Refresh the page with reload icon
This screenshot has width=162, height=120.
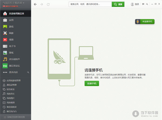pyautogui.click(x=48, y=4)
